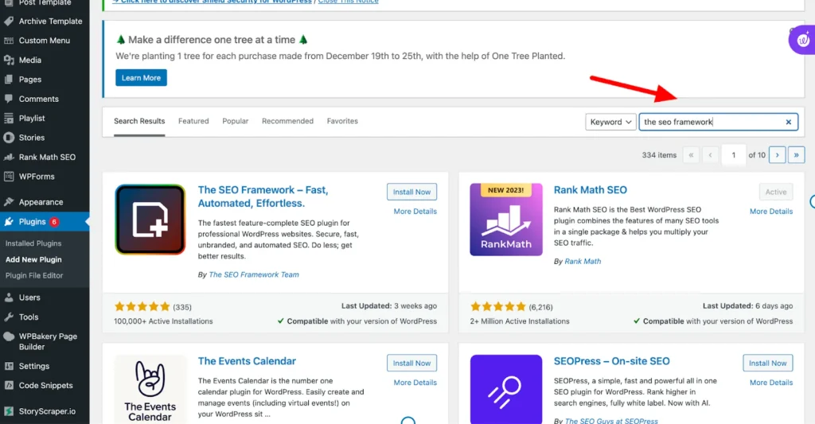Click the Plugins plug icon
This screenshot has height=424, width=815.
[x=8, y=222]
